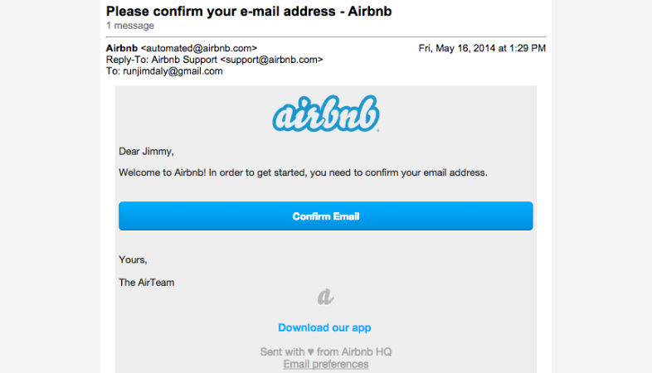Click the heart symbol in footer
Image resolution: width=652 pixels, height=373 pixels.
tap(310, 352)
